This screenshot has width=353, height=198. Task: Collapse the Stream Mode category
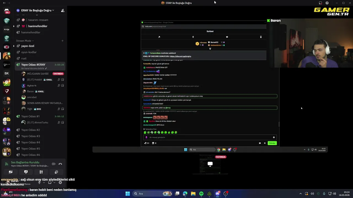tap(24, 41)
